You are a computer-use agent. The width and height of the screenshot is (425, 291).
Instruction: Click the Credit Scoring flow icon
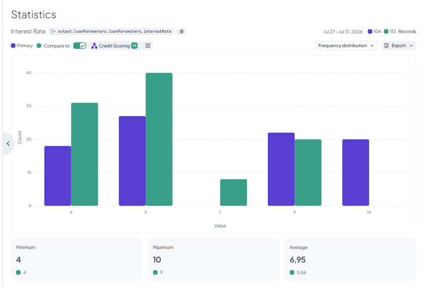click(94, 46)
